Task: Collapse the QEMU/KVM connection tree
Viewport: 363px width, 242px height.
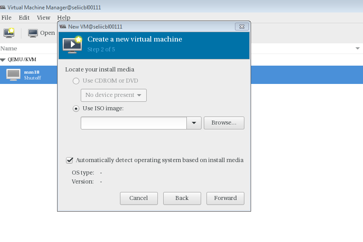Action: [x=3, y=60]
